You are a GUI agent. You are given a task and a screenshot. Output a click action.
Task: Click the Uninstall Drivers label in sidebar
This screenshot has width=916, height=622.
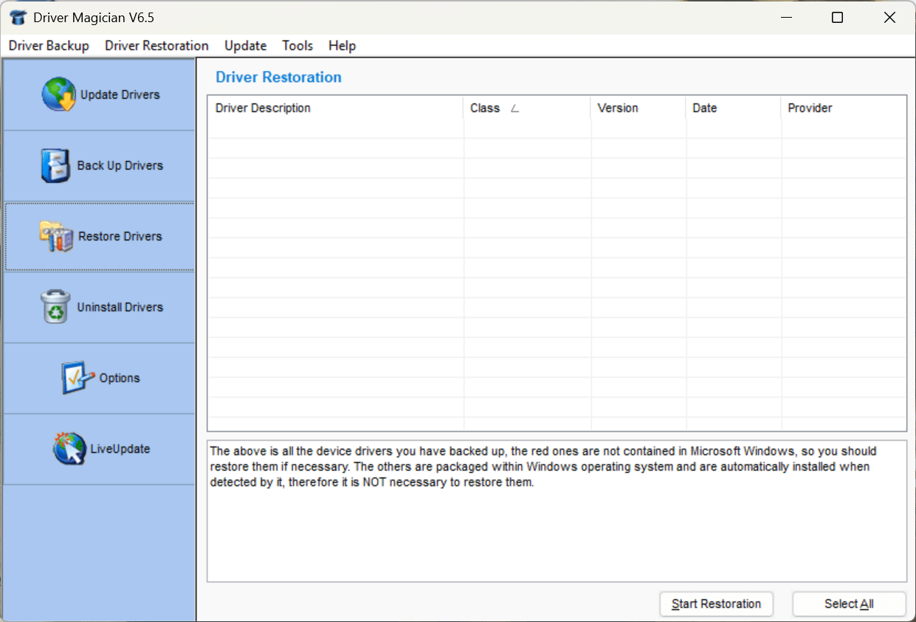pyautogui.click(x=120, y=307)
